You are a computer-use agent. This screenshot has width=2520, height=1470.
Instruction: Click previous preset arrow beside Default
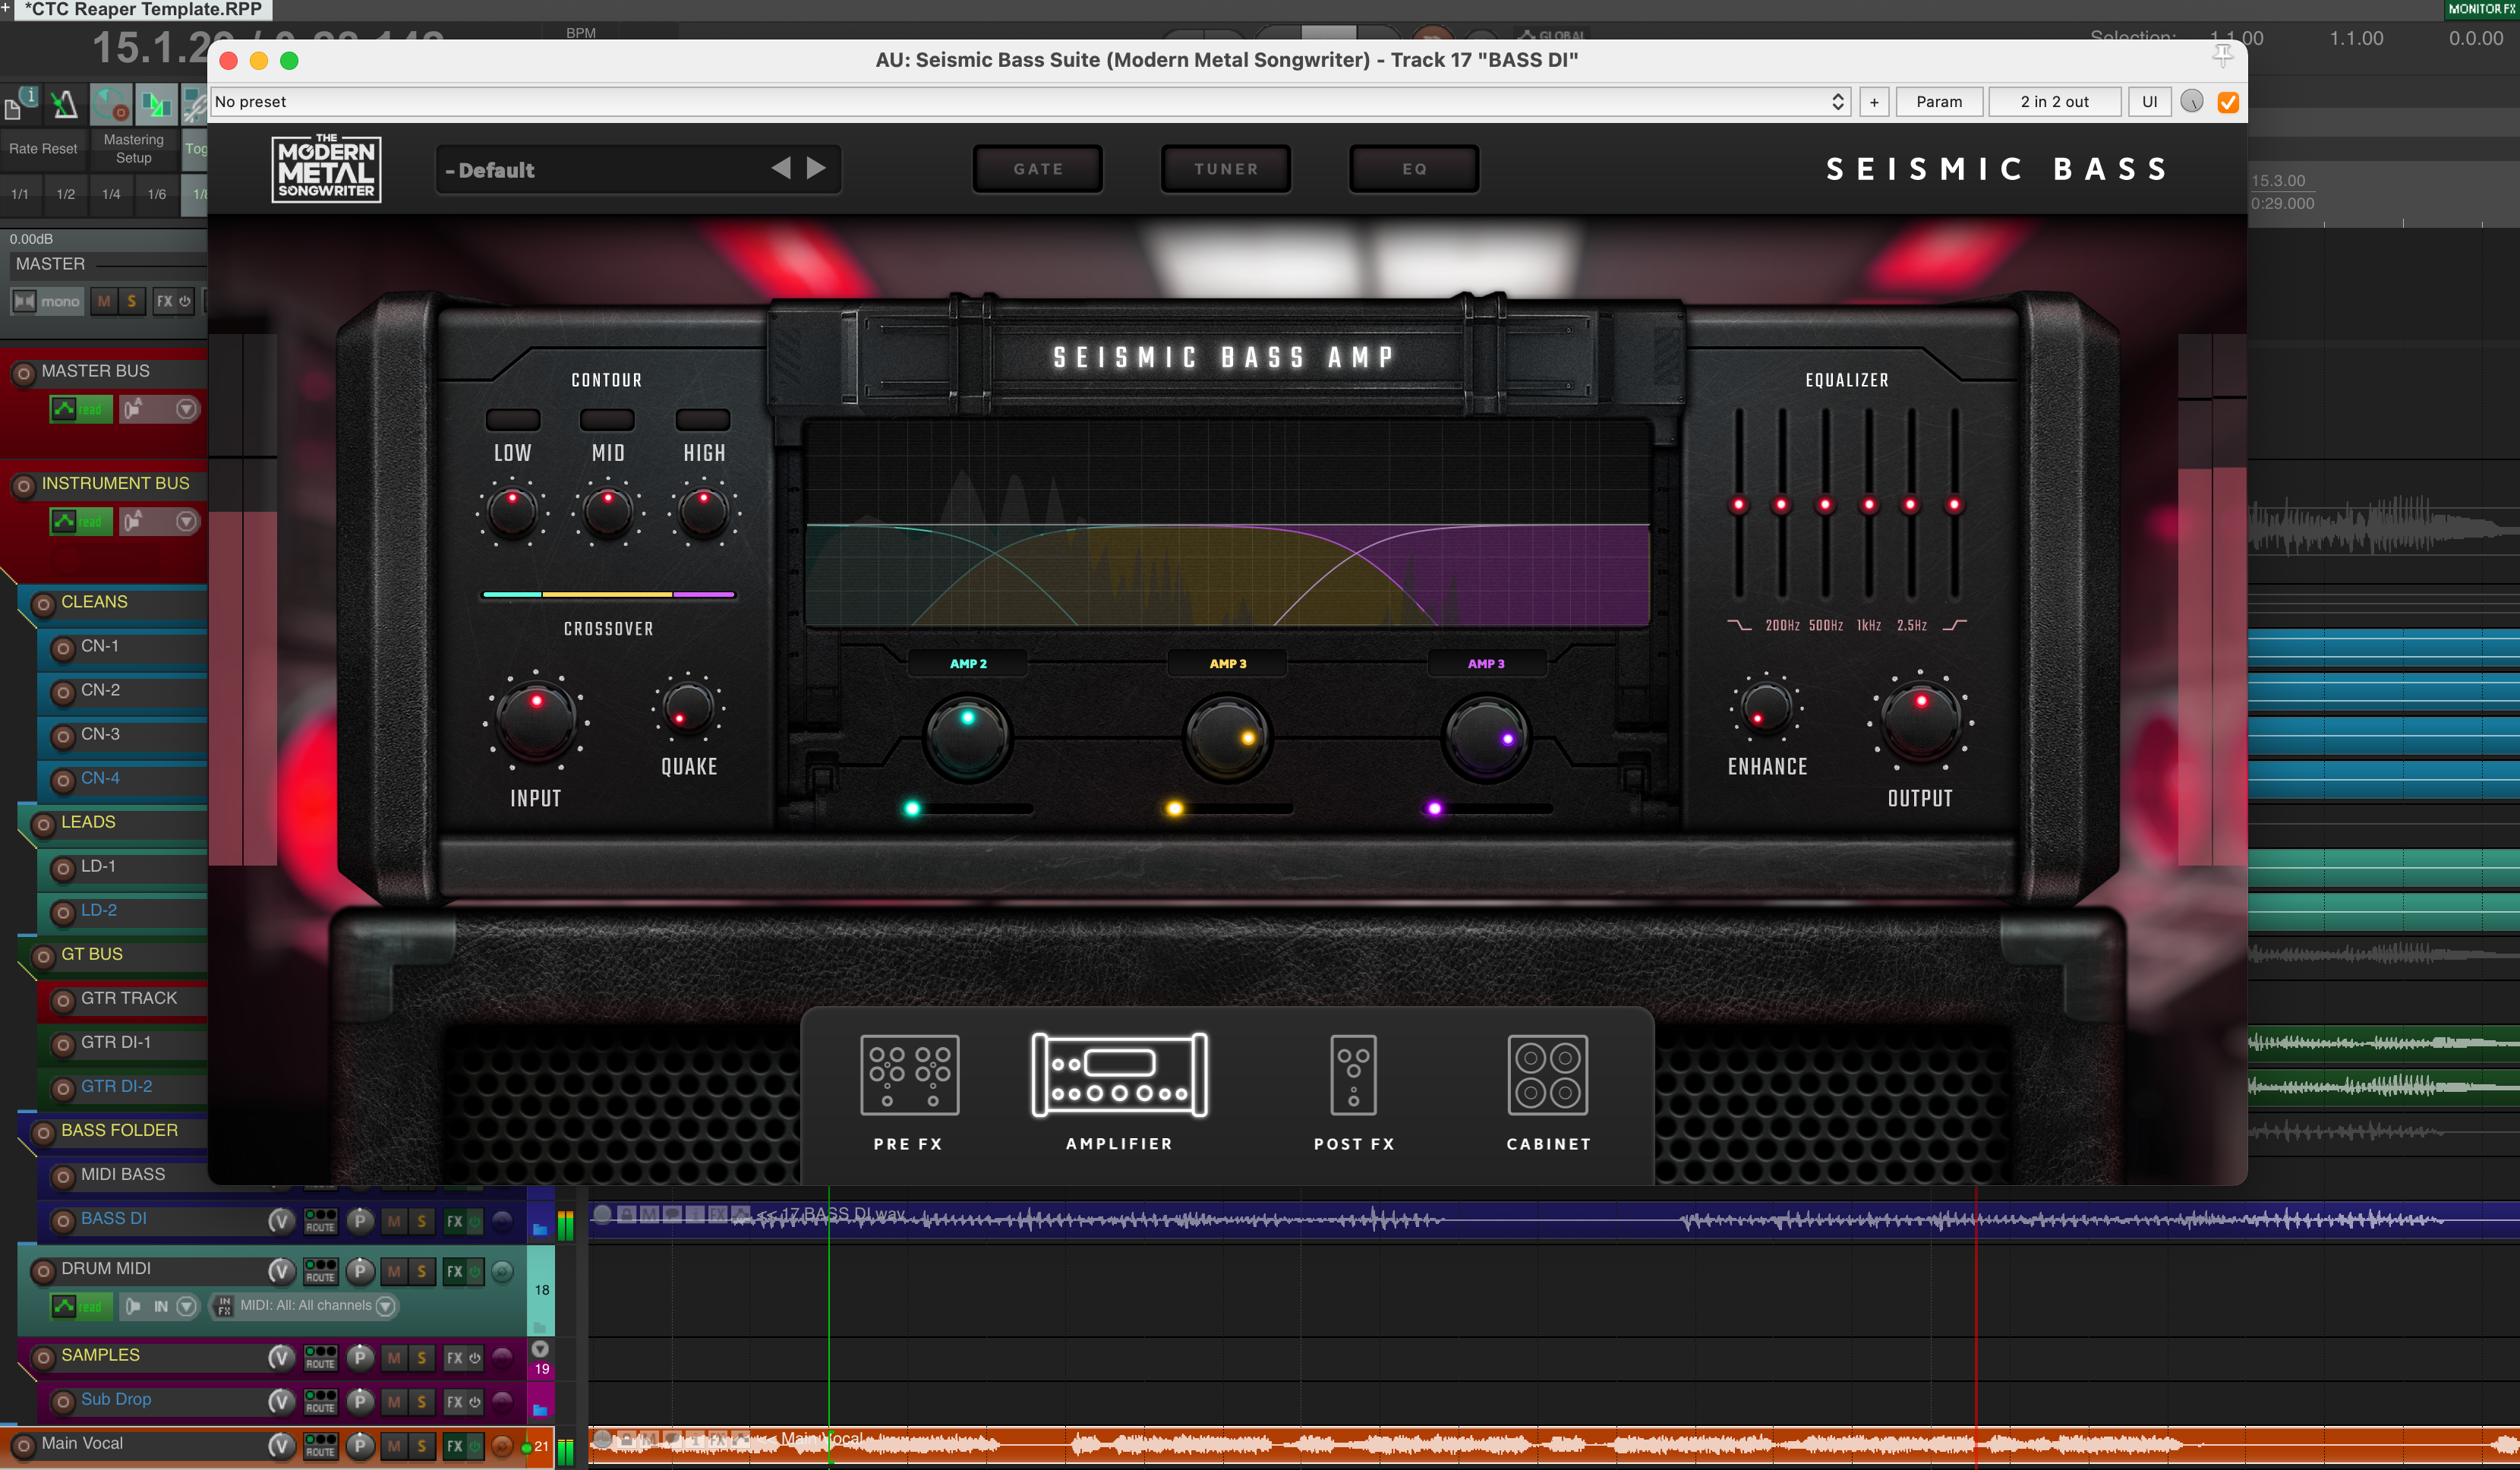coord(781,168)
